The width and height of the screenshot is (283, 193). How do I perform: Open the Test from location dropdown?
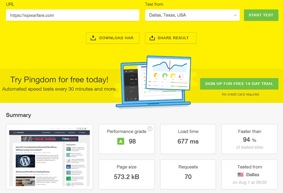[192, 15]
